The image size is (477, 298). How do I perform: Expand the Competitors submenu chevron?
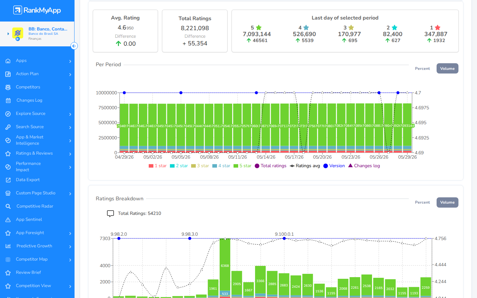coord(70,87)
